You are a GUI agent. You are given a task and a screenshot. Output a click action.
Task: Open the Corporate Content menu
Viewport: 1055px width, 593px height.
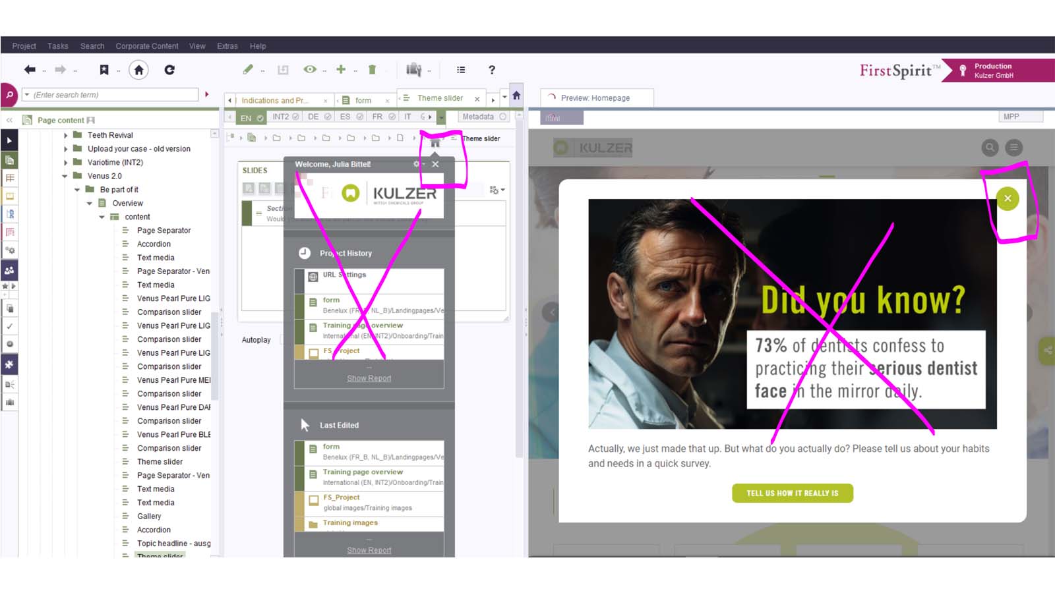[146, 46]
